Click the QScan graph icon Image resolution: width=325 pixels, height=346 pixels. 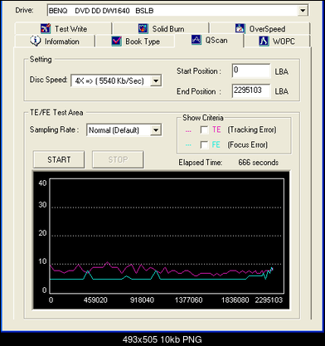click(x=196, y=40)
